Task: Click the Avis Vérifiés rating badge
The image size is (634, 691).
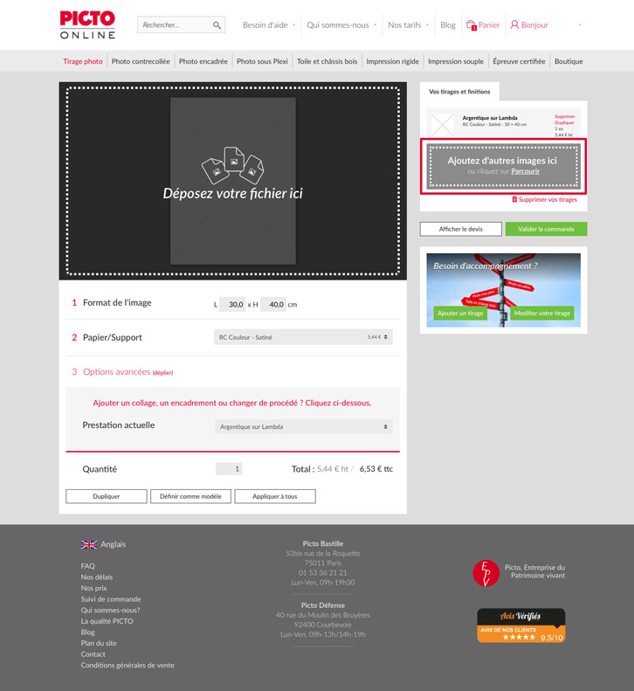Action: click(520, 625)
